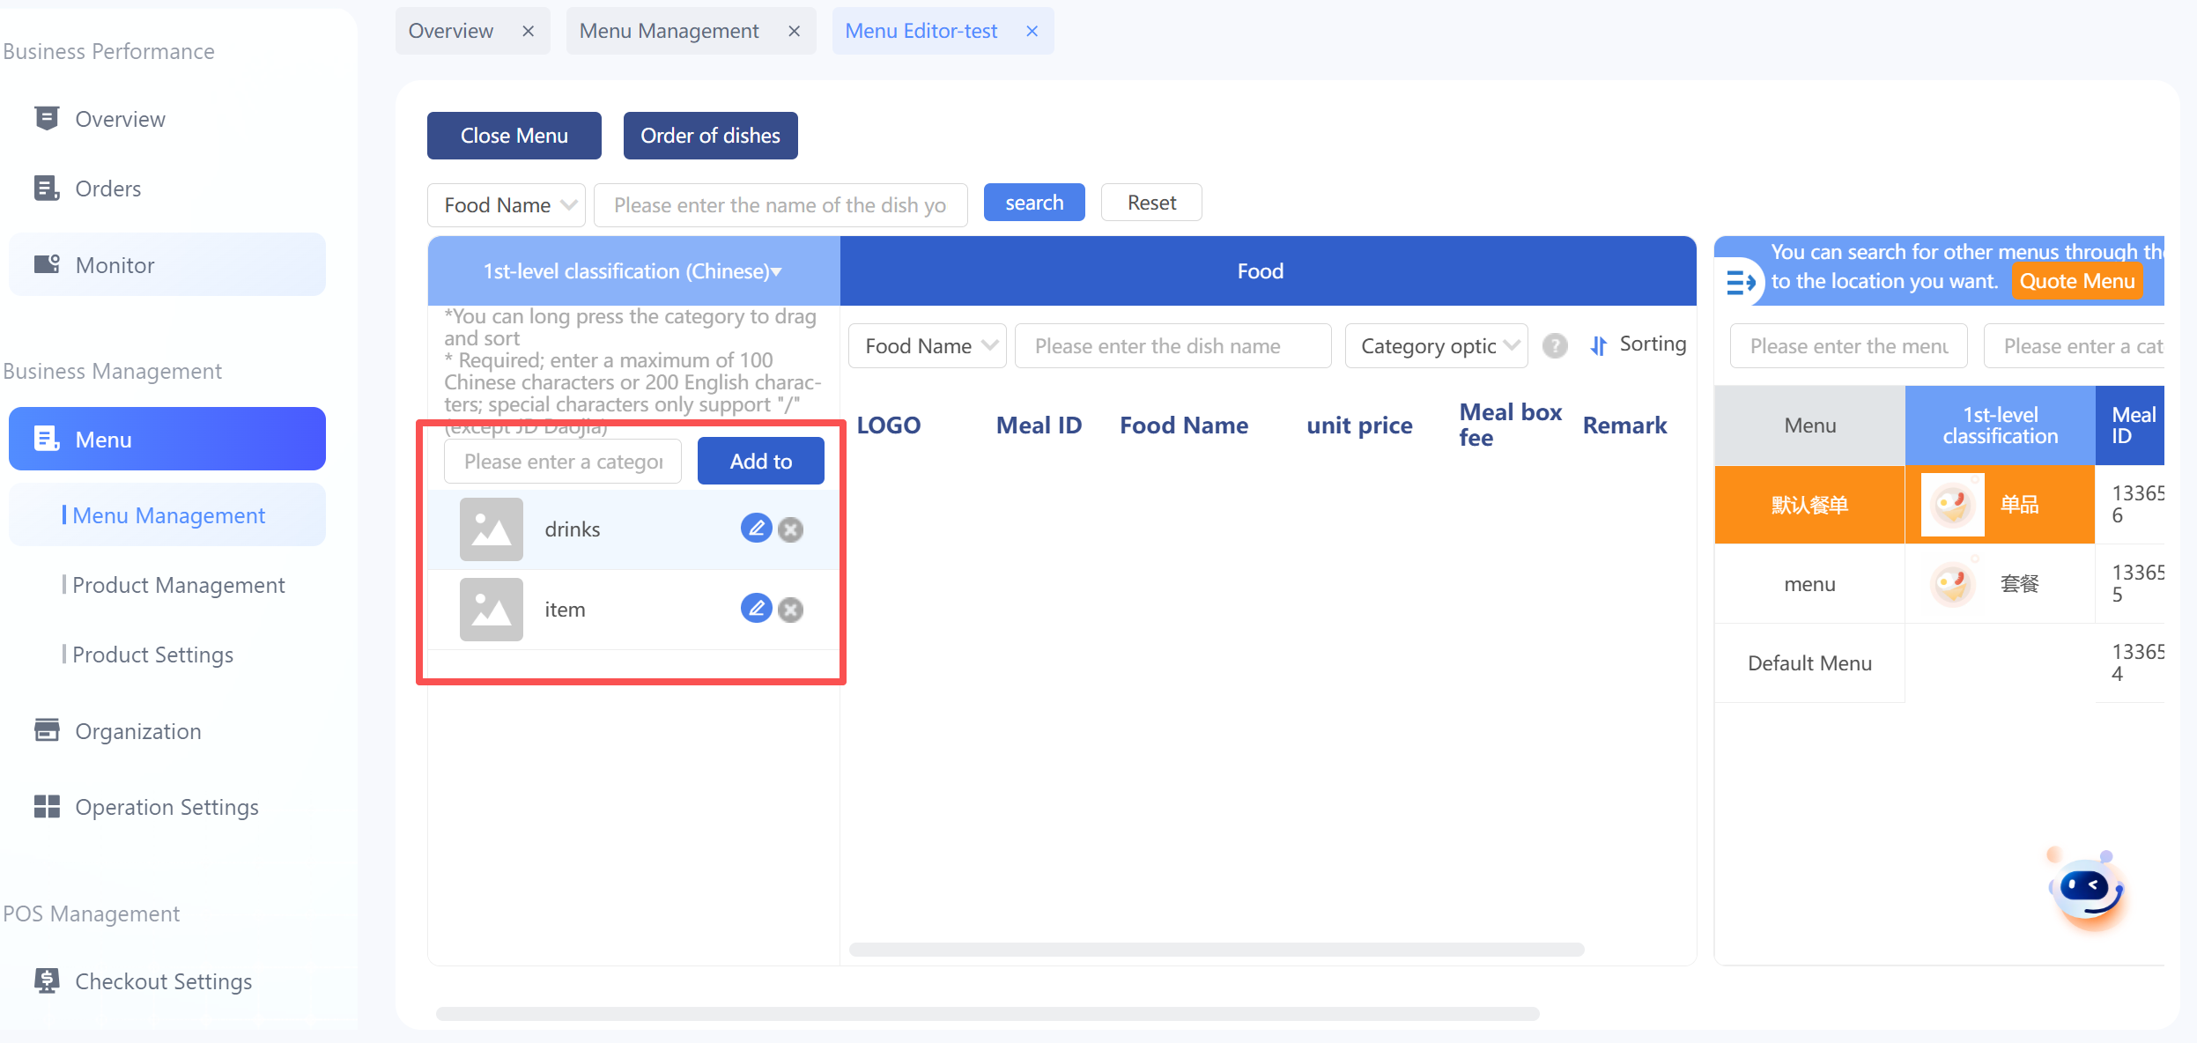Remove the drinks category via x icon
This screenshot has height=1043, width=2197.
pyautogui.click(x=791, y=529)
